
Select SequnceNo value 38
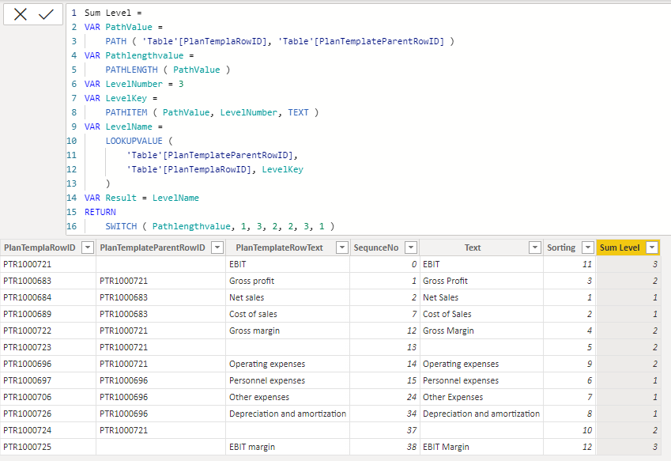(x=385, y=447)
